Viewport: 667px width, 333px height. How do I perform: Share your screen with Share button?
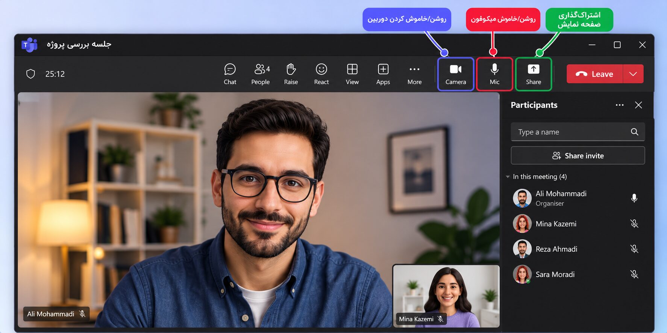click(x=534, y=74)
